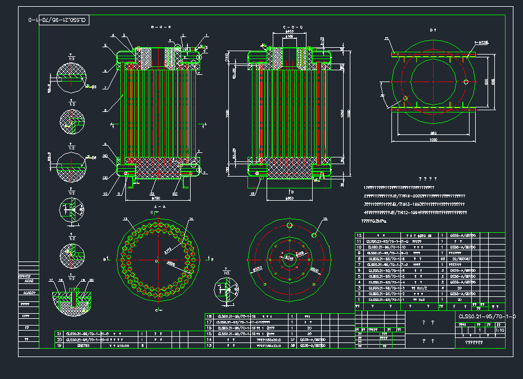This screenshot has height=379, width=523.
Task: Click the 1000 width dimension under plan view
Action: [432, 139]
